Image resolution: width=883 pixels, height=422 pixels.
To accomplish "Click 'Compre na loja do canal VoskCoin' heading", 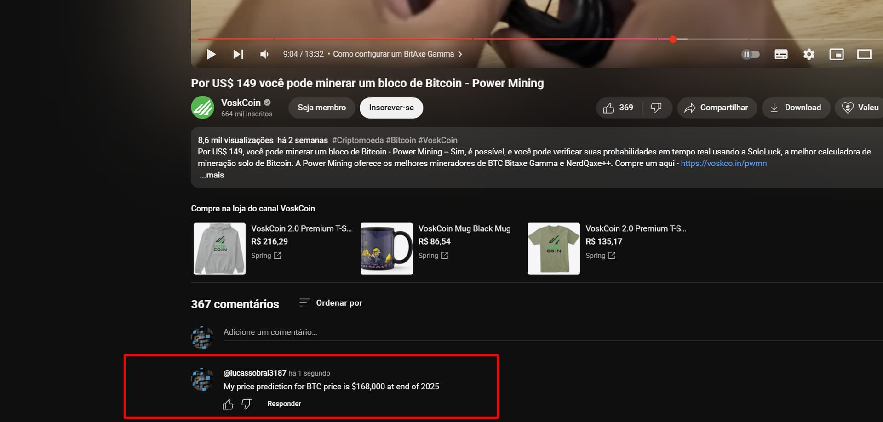I will pyautogui.click(x=253, y=209).
